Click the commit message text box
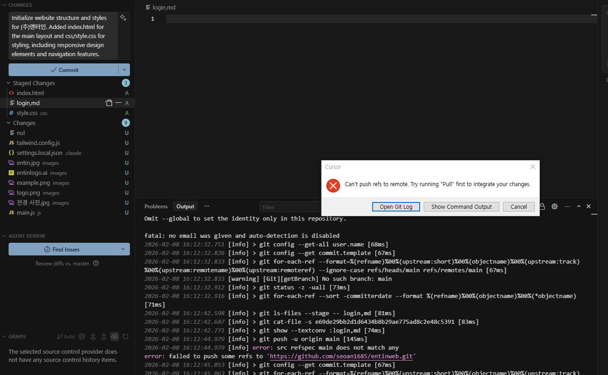Screen dimensions: 608x375 (63, 36)
